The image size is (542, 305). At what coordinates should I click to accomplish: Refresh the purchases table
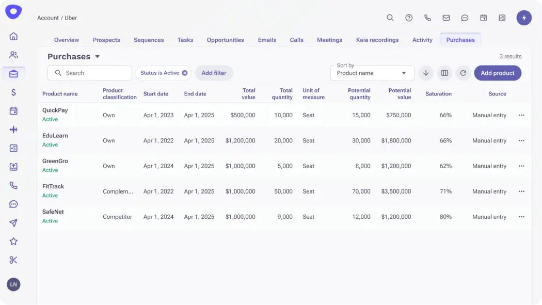tap(463, 73)
